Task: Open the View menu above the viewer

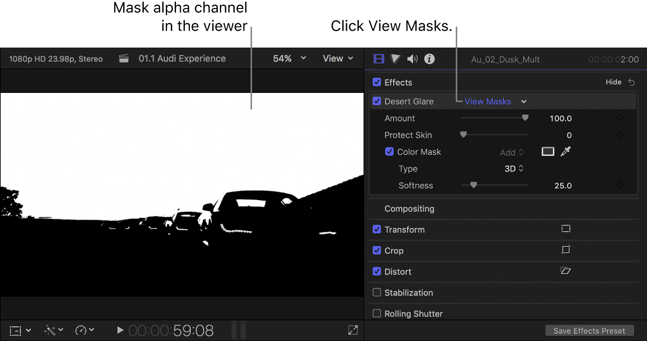Action: (338, 59)
